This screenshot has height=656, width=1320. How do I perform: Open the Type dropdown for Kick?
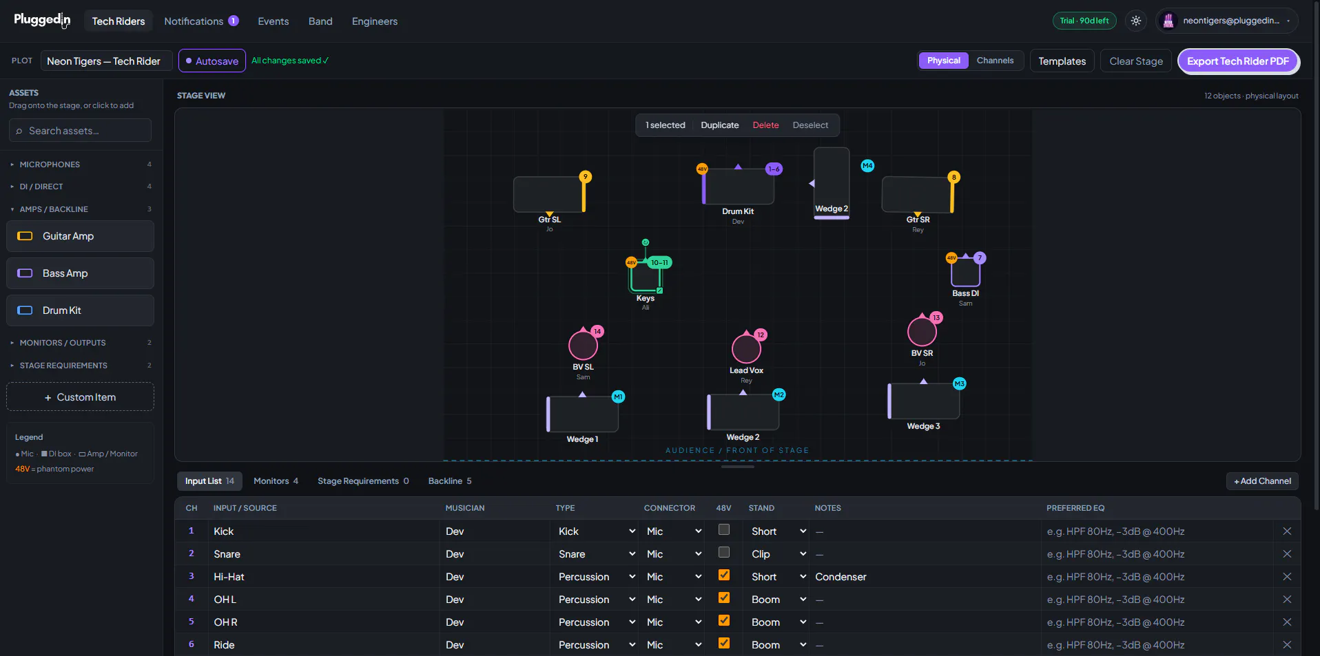click(x=597, y=531)
